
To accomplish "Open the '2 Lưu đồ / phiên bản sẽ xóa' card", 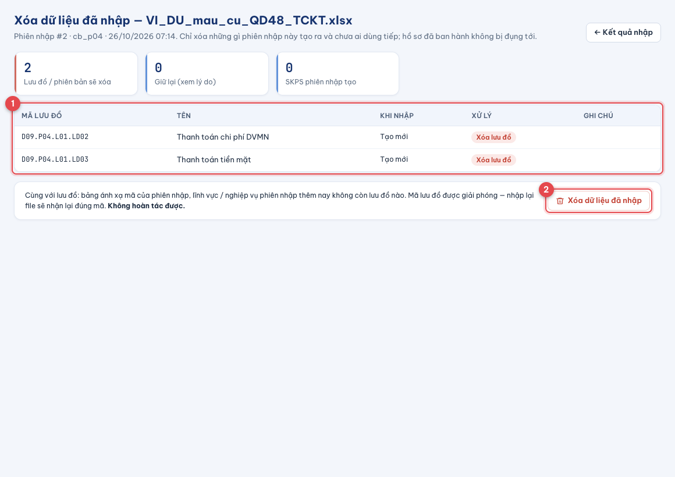I will click(76, 74).
